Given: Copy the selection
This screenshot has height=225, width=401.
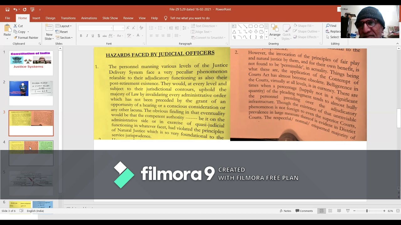Looking at the screenshot, I should (19, 32).
